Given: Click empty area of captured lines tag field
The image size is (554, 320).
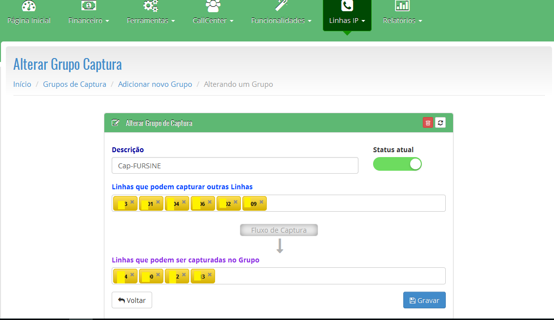Looking at the screenshot, I should click(329, 276).
